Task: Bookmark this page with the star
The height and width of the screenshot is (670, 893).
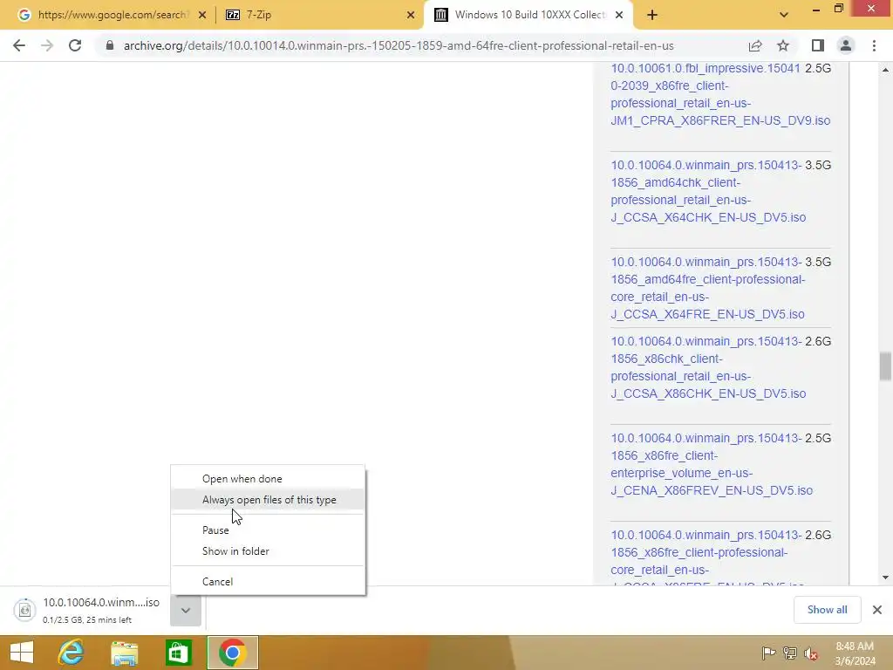Action: click(x=783, y=45)
